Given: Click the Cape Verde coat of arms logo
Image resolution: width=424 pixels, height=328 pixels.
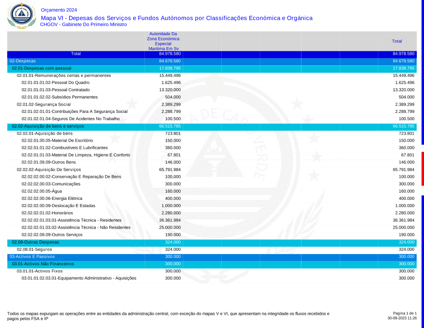Looking at the screenshot, I should pos(21,16).
